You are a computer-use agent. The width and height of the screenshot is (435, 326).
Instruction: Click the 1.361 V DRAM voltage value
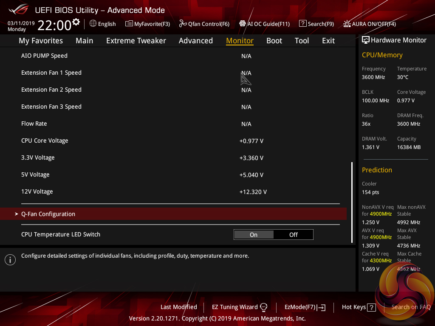370,147
